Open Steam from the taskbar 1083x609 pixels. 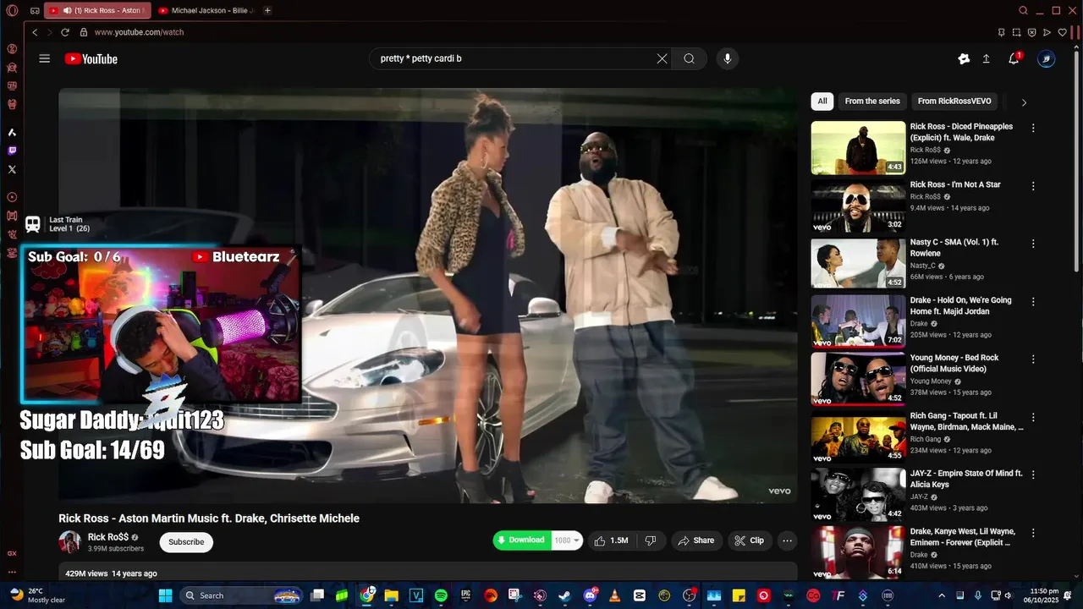[565, 595]
